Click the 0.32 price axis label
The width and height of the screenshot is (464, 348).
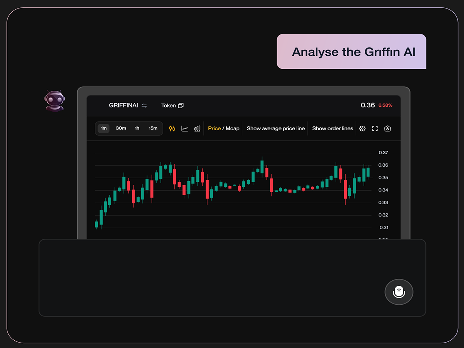384,215
